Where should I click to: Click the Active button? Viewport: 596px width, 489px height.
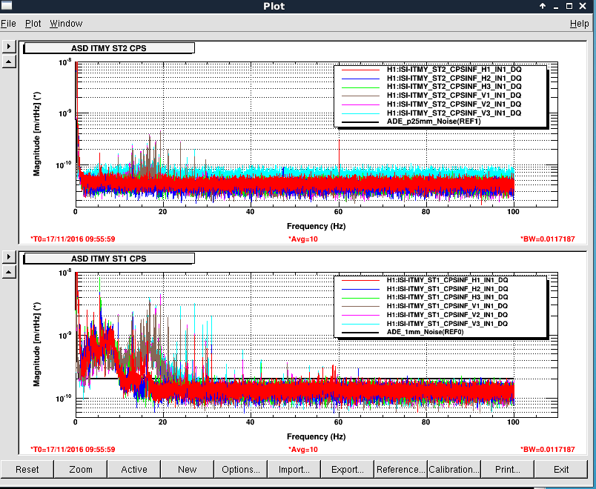[x=134, y=469]
